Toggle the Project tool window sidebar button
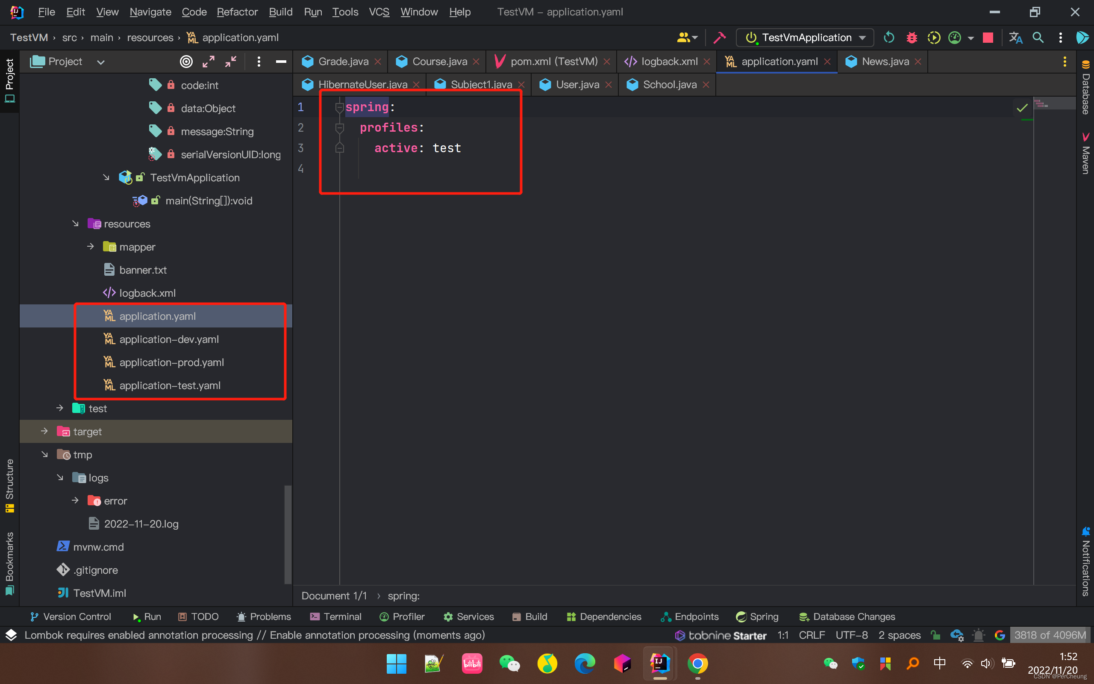Screen dimensions: 1094x684 point(9,80)
